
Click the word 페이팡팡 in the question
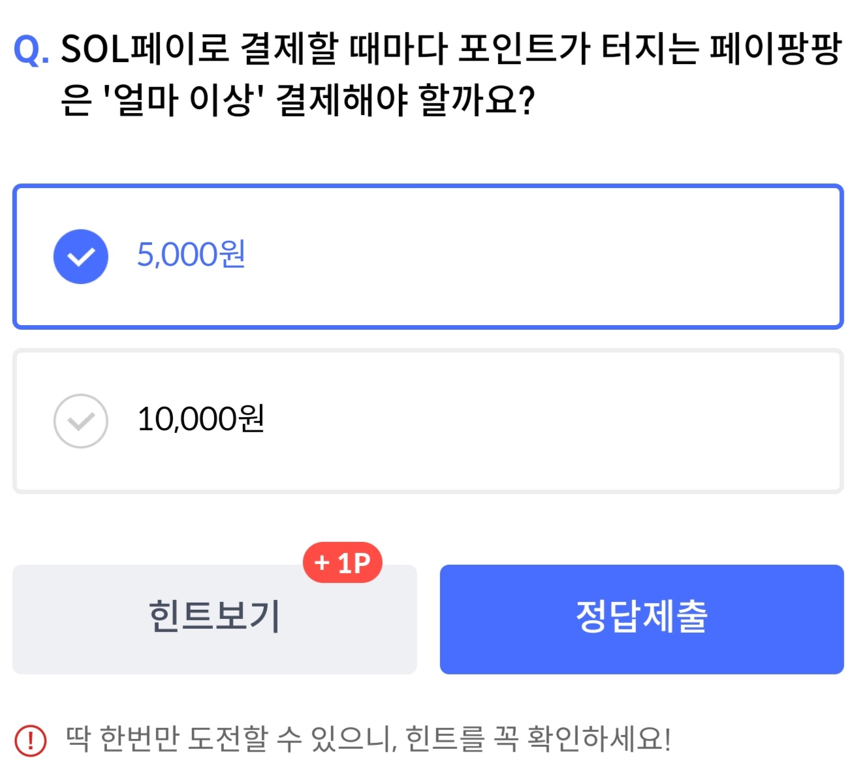(776, 49)
